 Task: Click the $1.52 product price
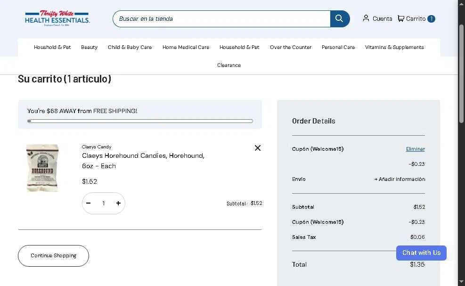click(89, 181)
